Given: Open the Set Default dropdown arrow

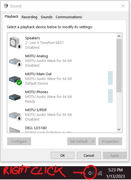Looking at the screenshot, I should (93, 141).
